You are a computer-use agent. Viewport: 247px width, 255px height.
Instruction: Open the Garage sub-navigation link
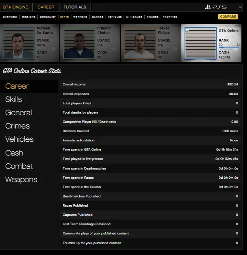[x=97, y=17]
